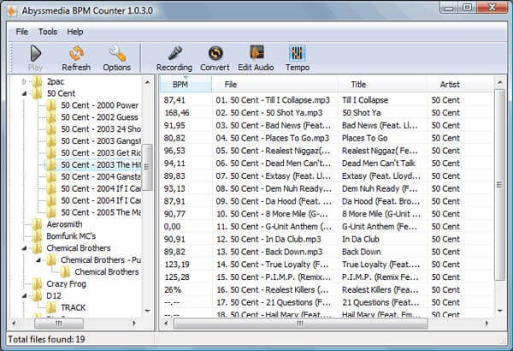Image resolution: width=513 pixels, height=351 pixels.
Task: Open the Help menu
Action: coord(75,32)
